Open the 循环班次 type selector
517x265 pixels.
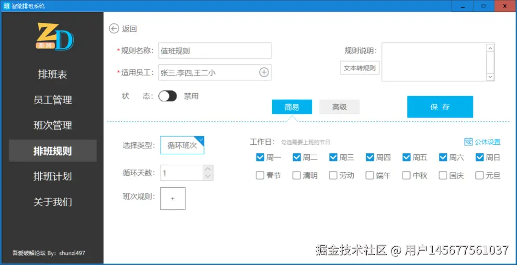point(182,145)
